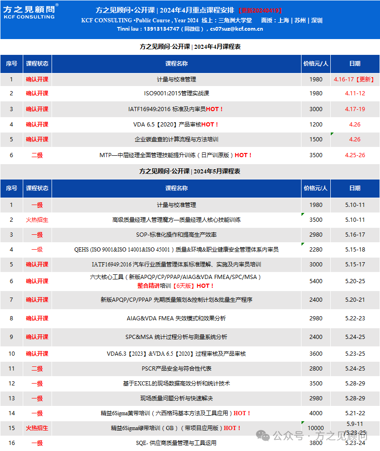Click the date 5.20-25
This screenshot has width=380, height=451.
point(355,281)
